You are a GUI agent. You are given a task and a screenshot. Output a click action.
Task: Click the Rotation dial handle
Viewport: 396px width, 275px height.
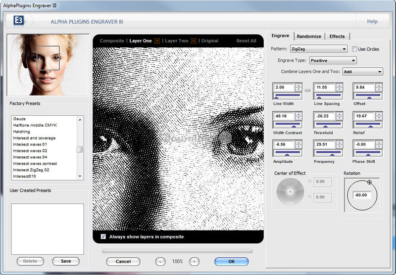pos(369,183)
